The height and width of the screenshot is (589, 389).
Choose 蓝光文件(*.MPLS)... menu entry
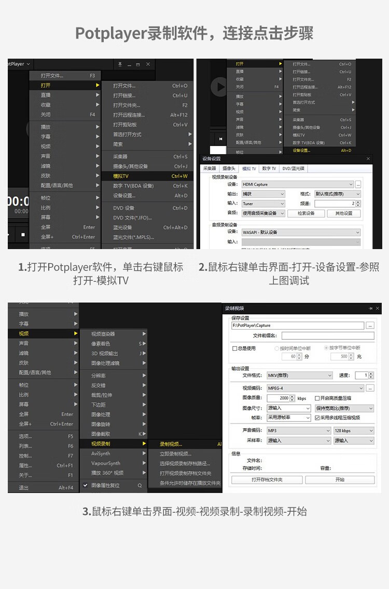pos(148,237)
